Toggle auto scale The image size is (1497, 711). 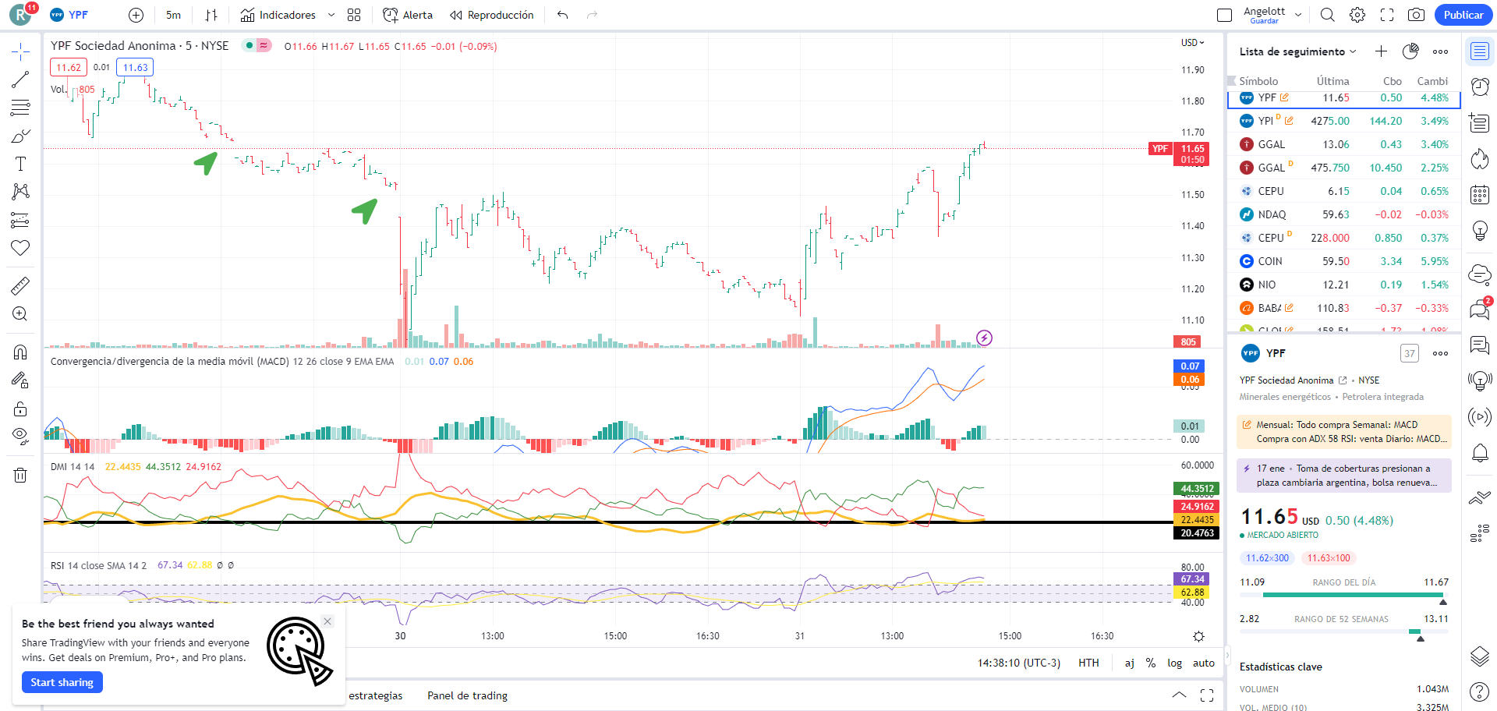click(x=1204, y=663)
